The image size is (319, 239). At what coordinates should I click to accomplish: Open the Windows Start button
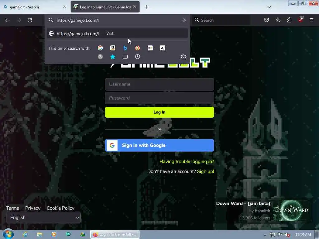tap(8, 234)
